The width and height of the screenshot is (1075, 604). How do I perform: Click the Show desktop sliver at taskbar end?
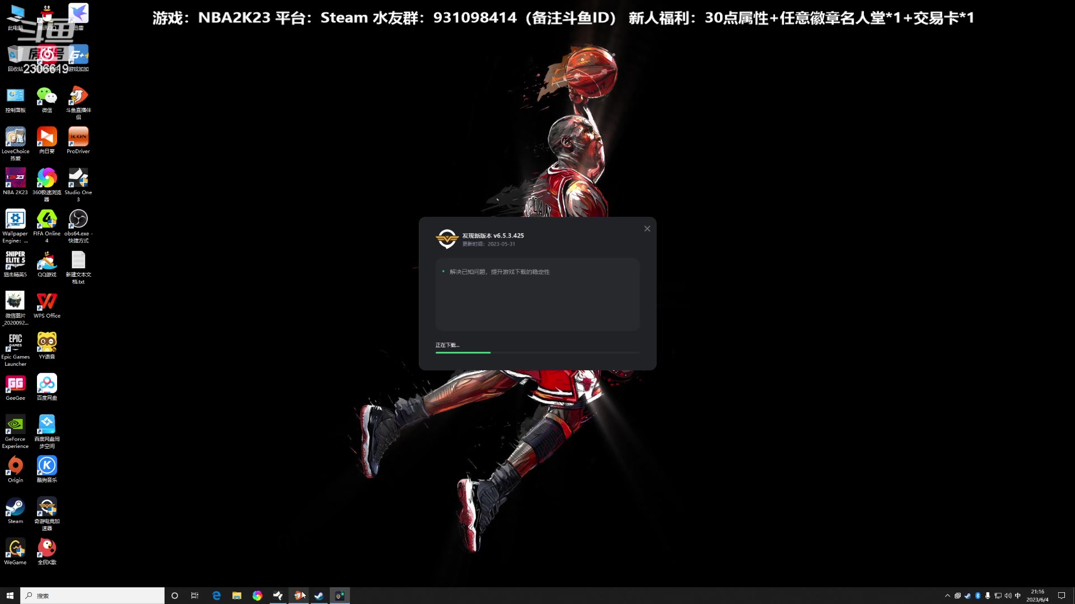coord(1073,596)
